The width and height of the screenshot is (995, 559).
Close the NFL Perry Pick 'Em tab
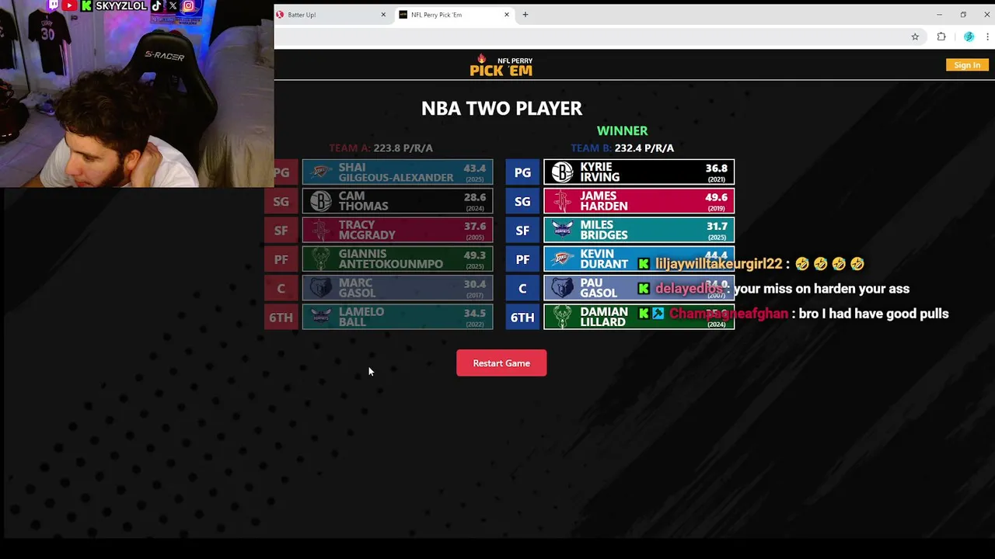[x=507, y=15]
